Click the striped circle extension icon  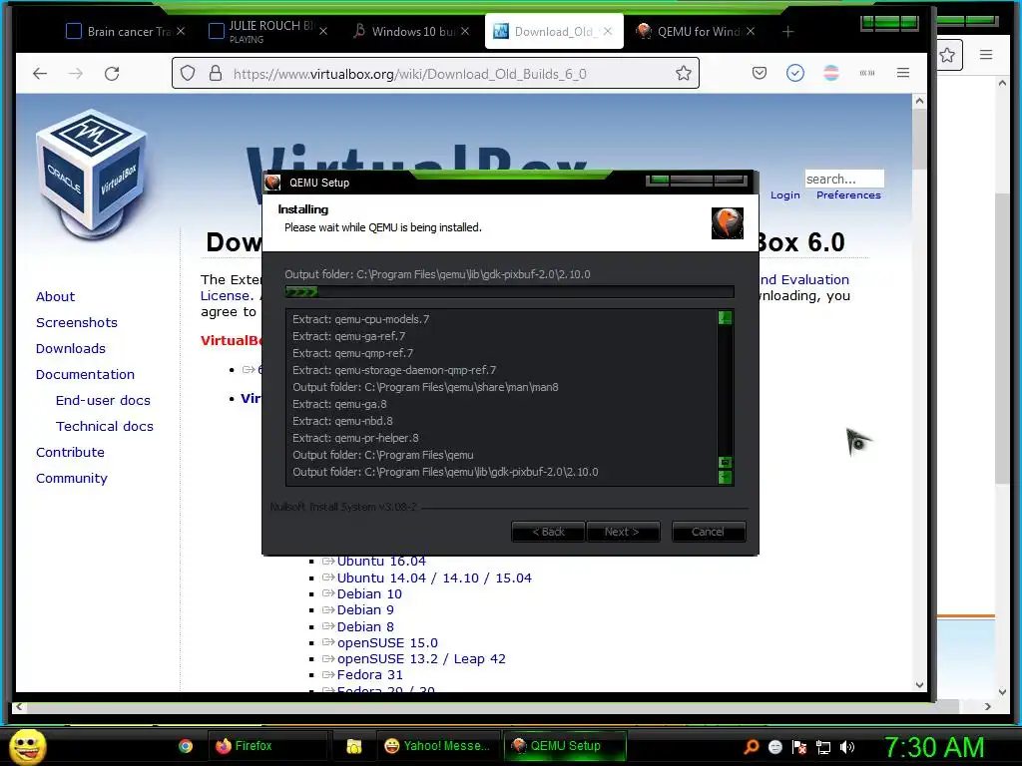[x=831, y=73]
